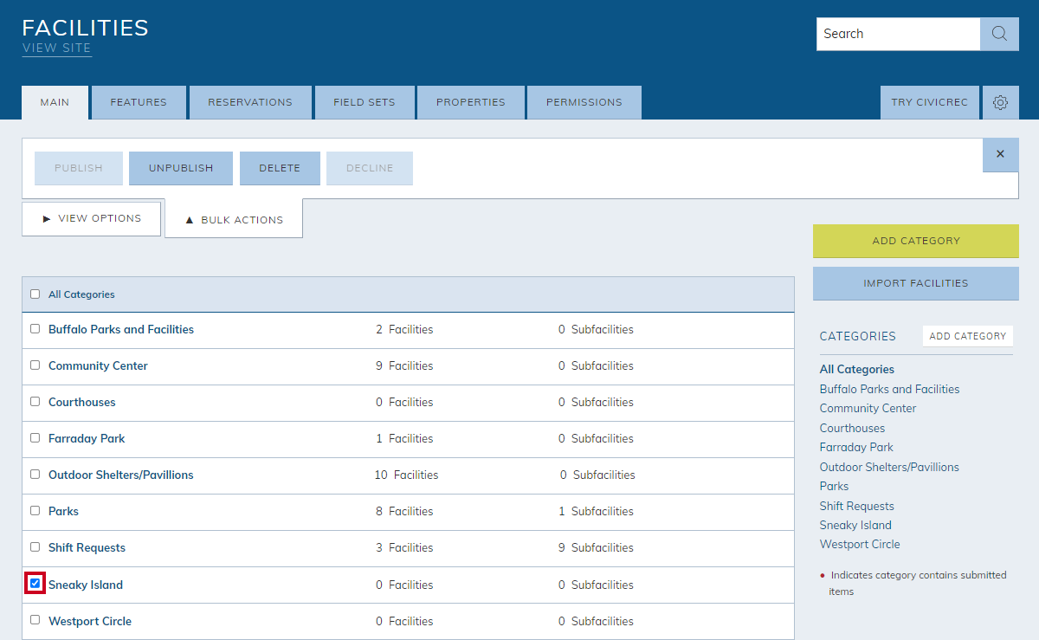Image resolution: width=1039 pixels, height=640 pixels.
Task: Click the Decline button
Action: coord(370,168)
